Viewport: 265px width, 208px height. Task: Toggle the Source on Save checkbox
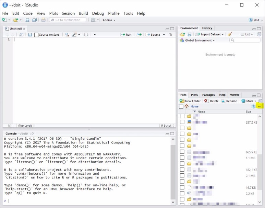click(x=36, y=35)
